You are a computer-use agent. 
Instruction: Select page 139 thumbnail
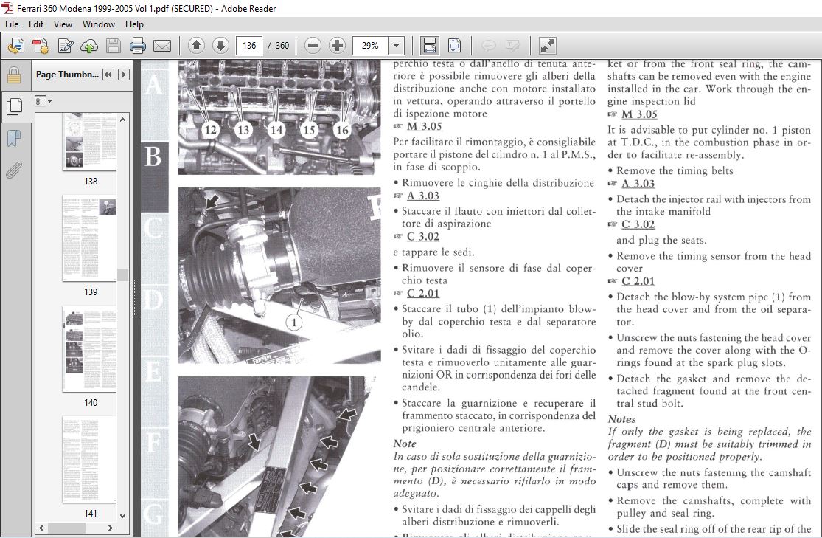tap(90, 239)
